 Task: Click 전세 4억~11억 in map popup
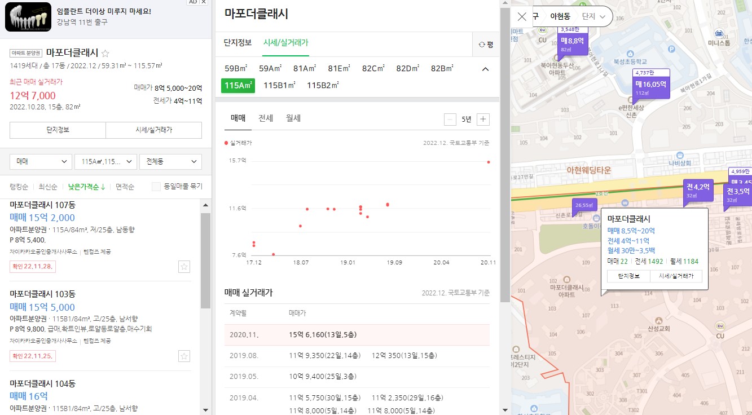tap(628, 241)
